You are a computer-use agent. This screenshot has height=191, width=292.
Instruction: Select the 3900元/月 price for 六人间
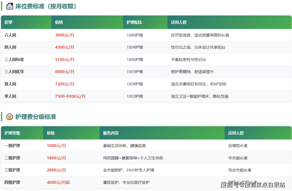click(64, 35)
